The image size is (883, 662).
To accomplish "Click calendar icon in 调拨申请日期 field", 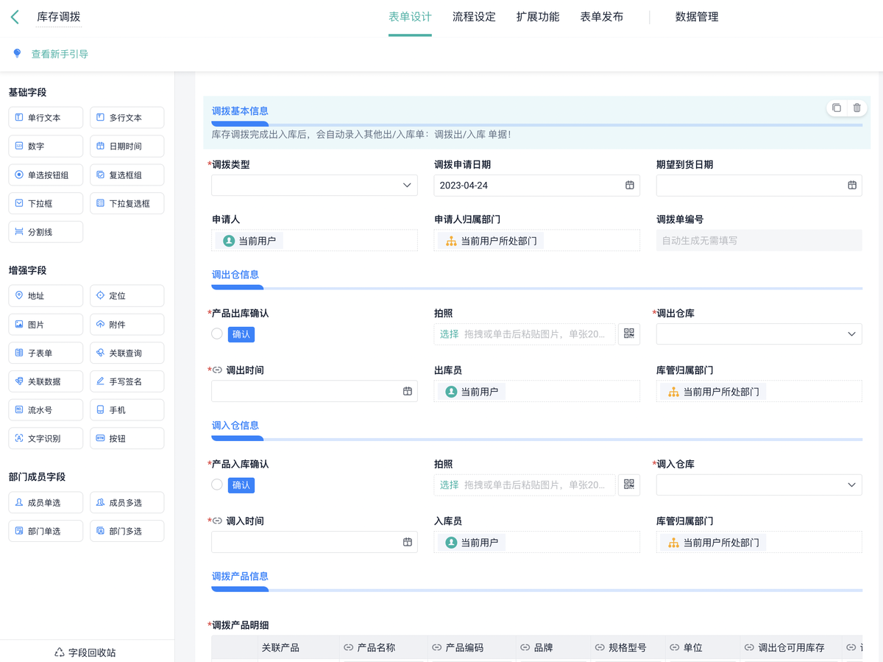I will click(629, 186).
